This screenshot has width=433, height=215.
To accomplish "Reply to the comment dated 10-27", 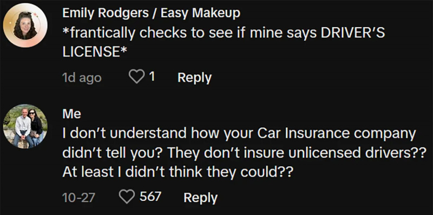I will tap(200, 198).
